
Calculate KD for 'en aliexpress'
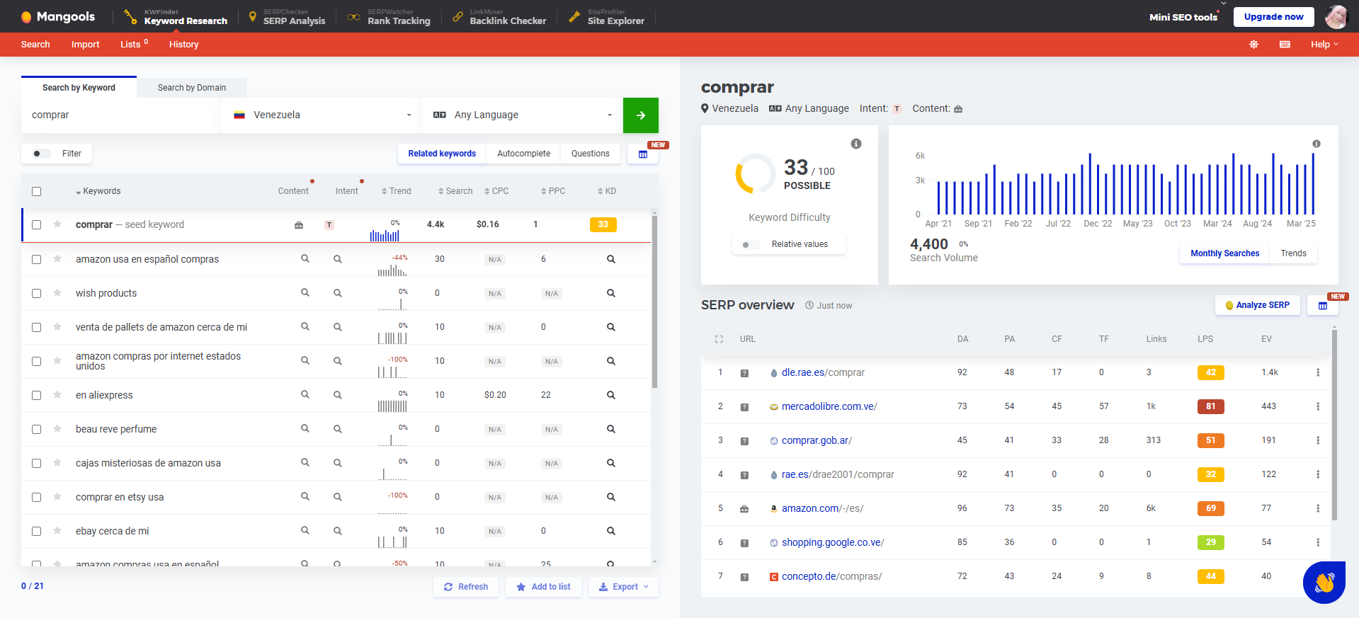tap(611, 395)
